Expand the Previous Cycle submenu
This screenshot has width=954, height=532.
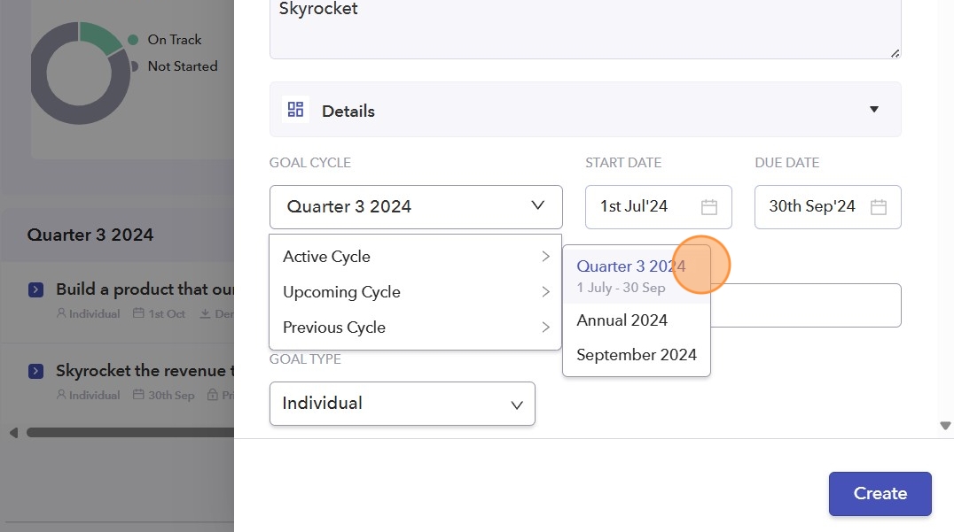[415, 328]
